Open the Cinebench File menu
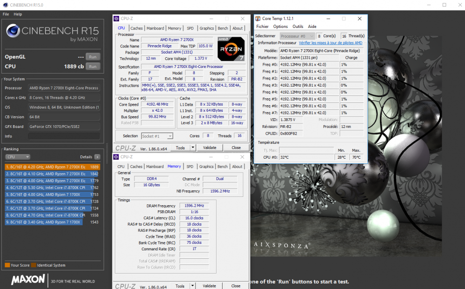This screenshot has width=465, height=289. click(6, 14)
